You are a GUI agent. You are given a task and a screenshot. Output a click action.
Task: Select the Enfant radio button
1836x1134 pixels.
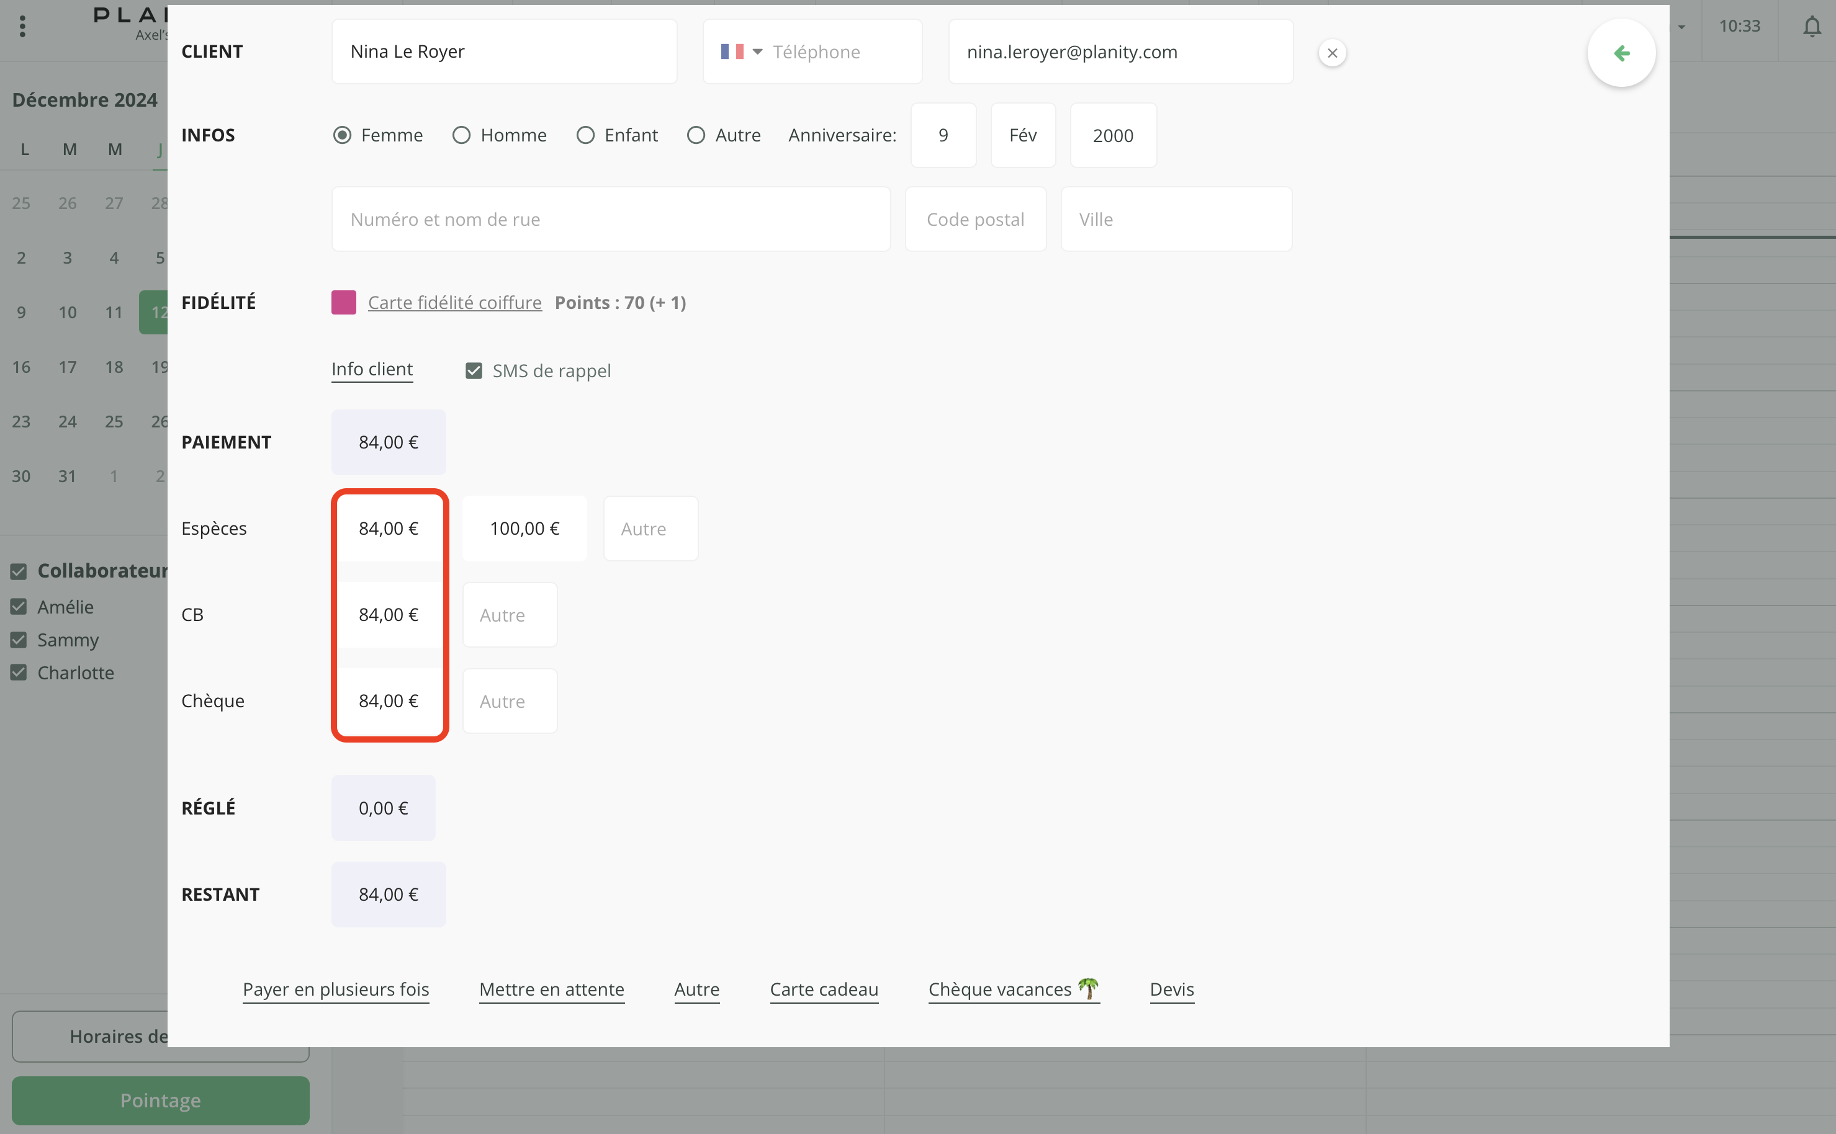585,135
